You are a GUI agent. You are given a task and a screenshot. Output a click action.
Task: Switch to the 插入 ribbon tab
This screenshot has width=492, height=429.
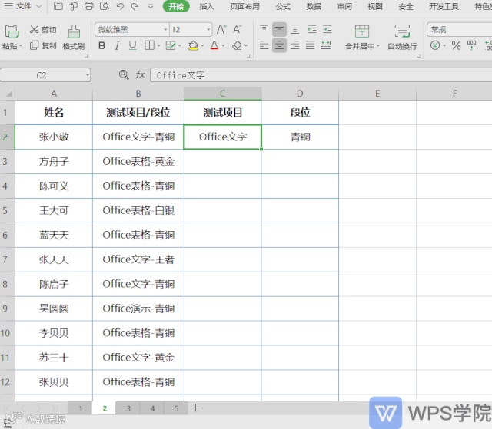click(x=207, y=6)
